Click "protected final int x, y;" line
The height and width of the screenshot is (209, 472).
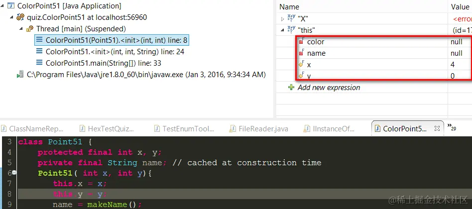pyautogui.click(x=100, y=152)
